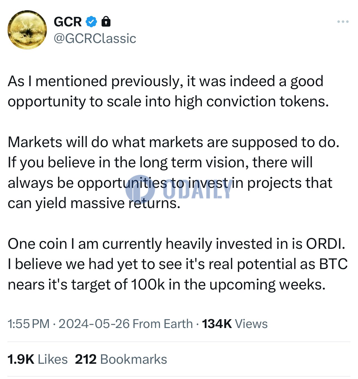358x379 pixels.
Task: Open the GCR golden profile avatar
Action: click(27, 30)
